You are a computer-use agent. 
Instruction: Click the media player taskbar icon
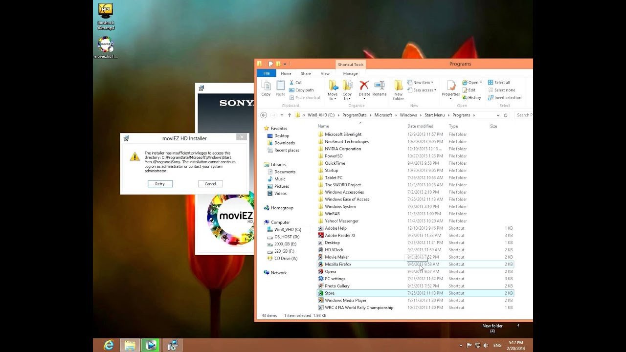151,345
